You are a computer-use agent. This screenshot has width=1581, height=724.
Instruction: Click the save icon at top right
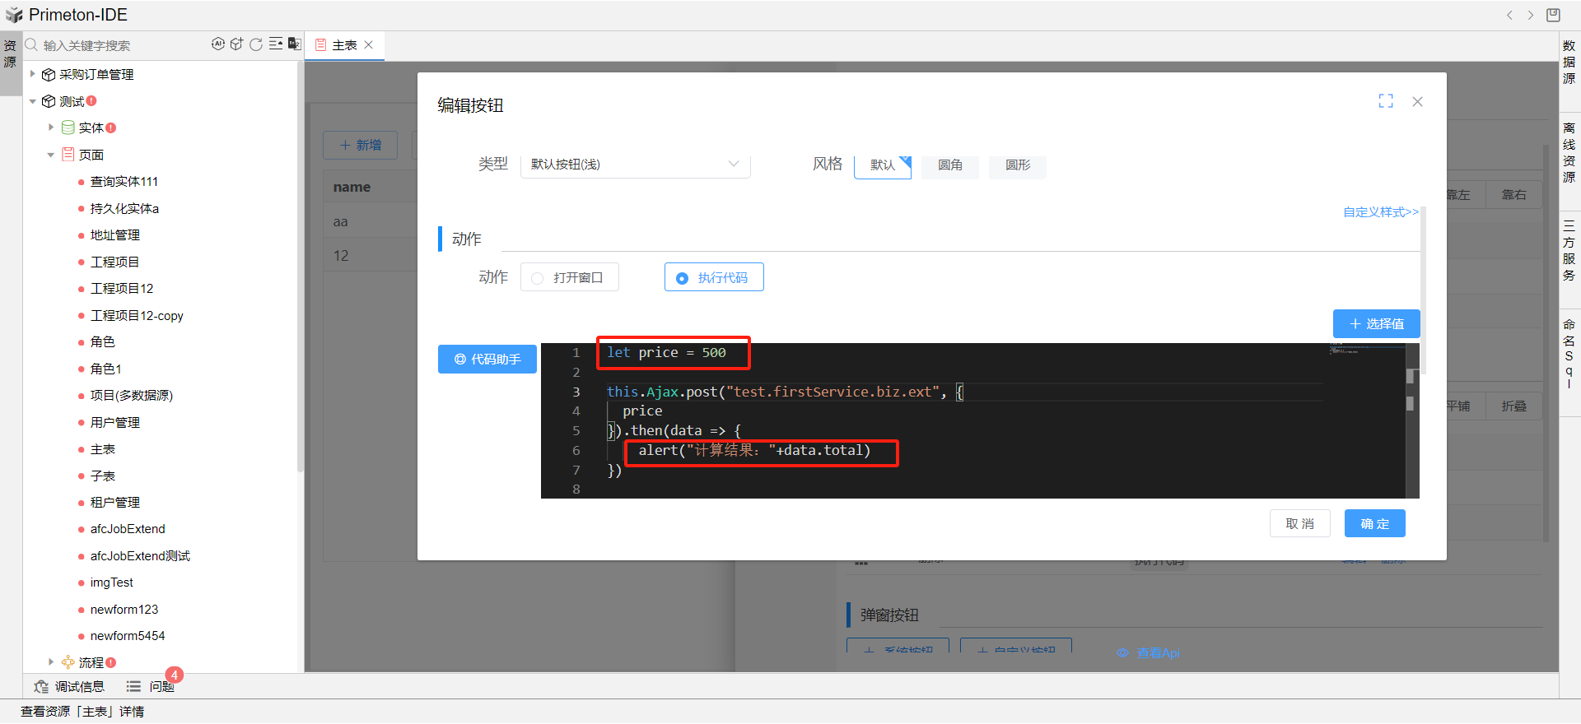tap(1553, 15)
